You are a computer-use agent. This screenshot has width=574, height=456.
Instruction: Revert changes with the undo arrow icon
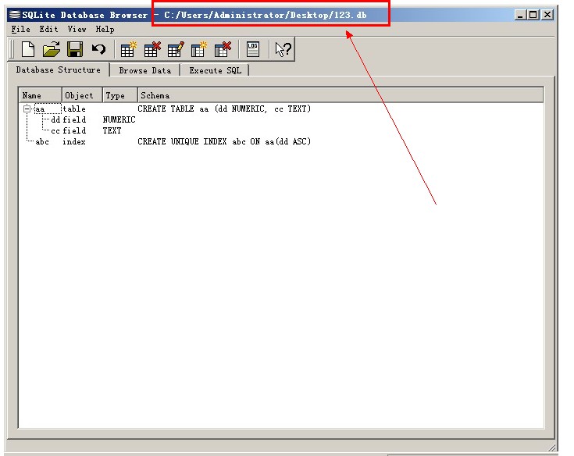point(98,50)
